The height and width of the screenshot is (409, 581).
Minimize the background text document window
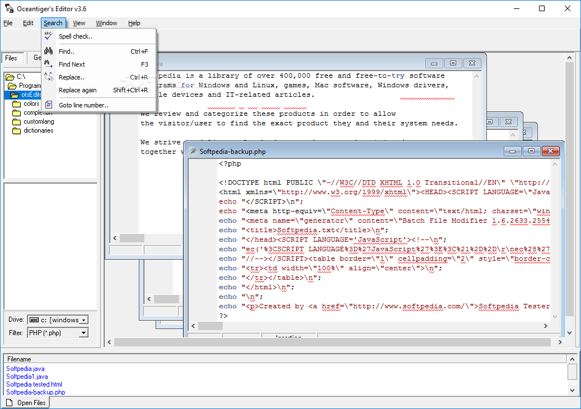point(434,63)
